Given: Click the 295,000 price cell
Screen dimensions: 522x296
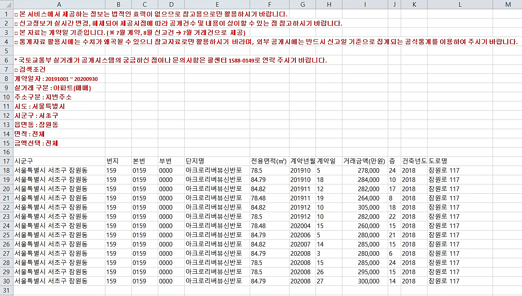Looking at the screenshot, I should click(x=365, y=272).
